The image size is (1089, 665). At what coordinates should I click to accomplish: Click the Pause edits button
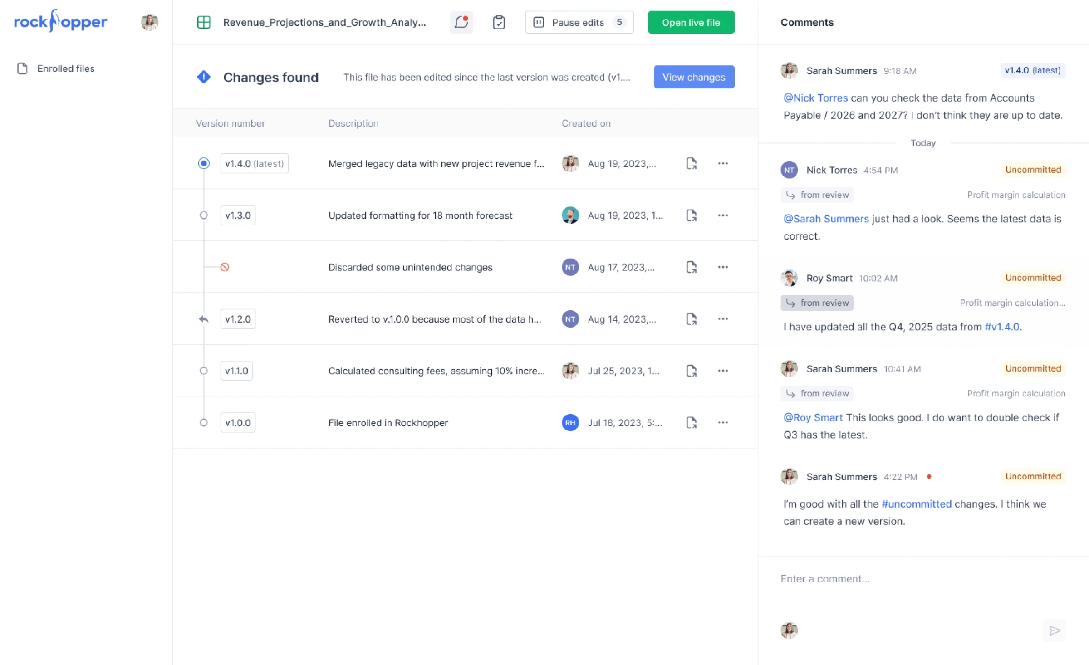[x=579, y=22]
